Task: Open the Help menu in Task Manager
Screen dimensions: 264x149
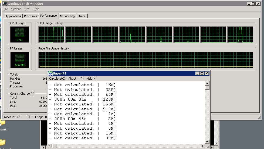Action: pyautogui.click(x=36, y=9)
